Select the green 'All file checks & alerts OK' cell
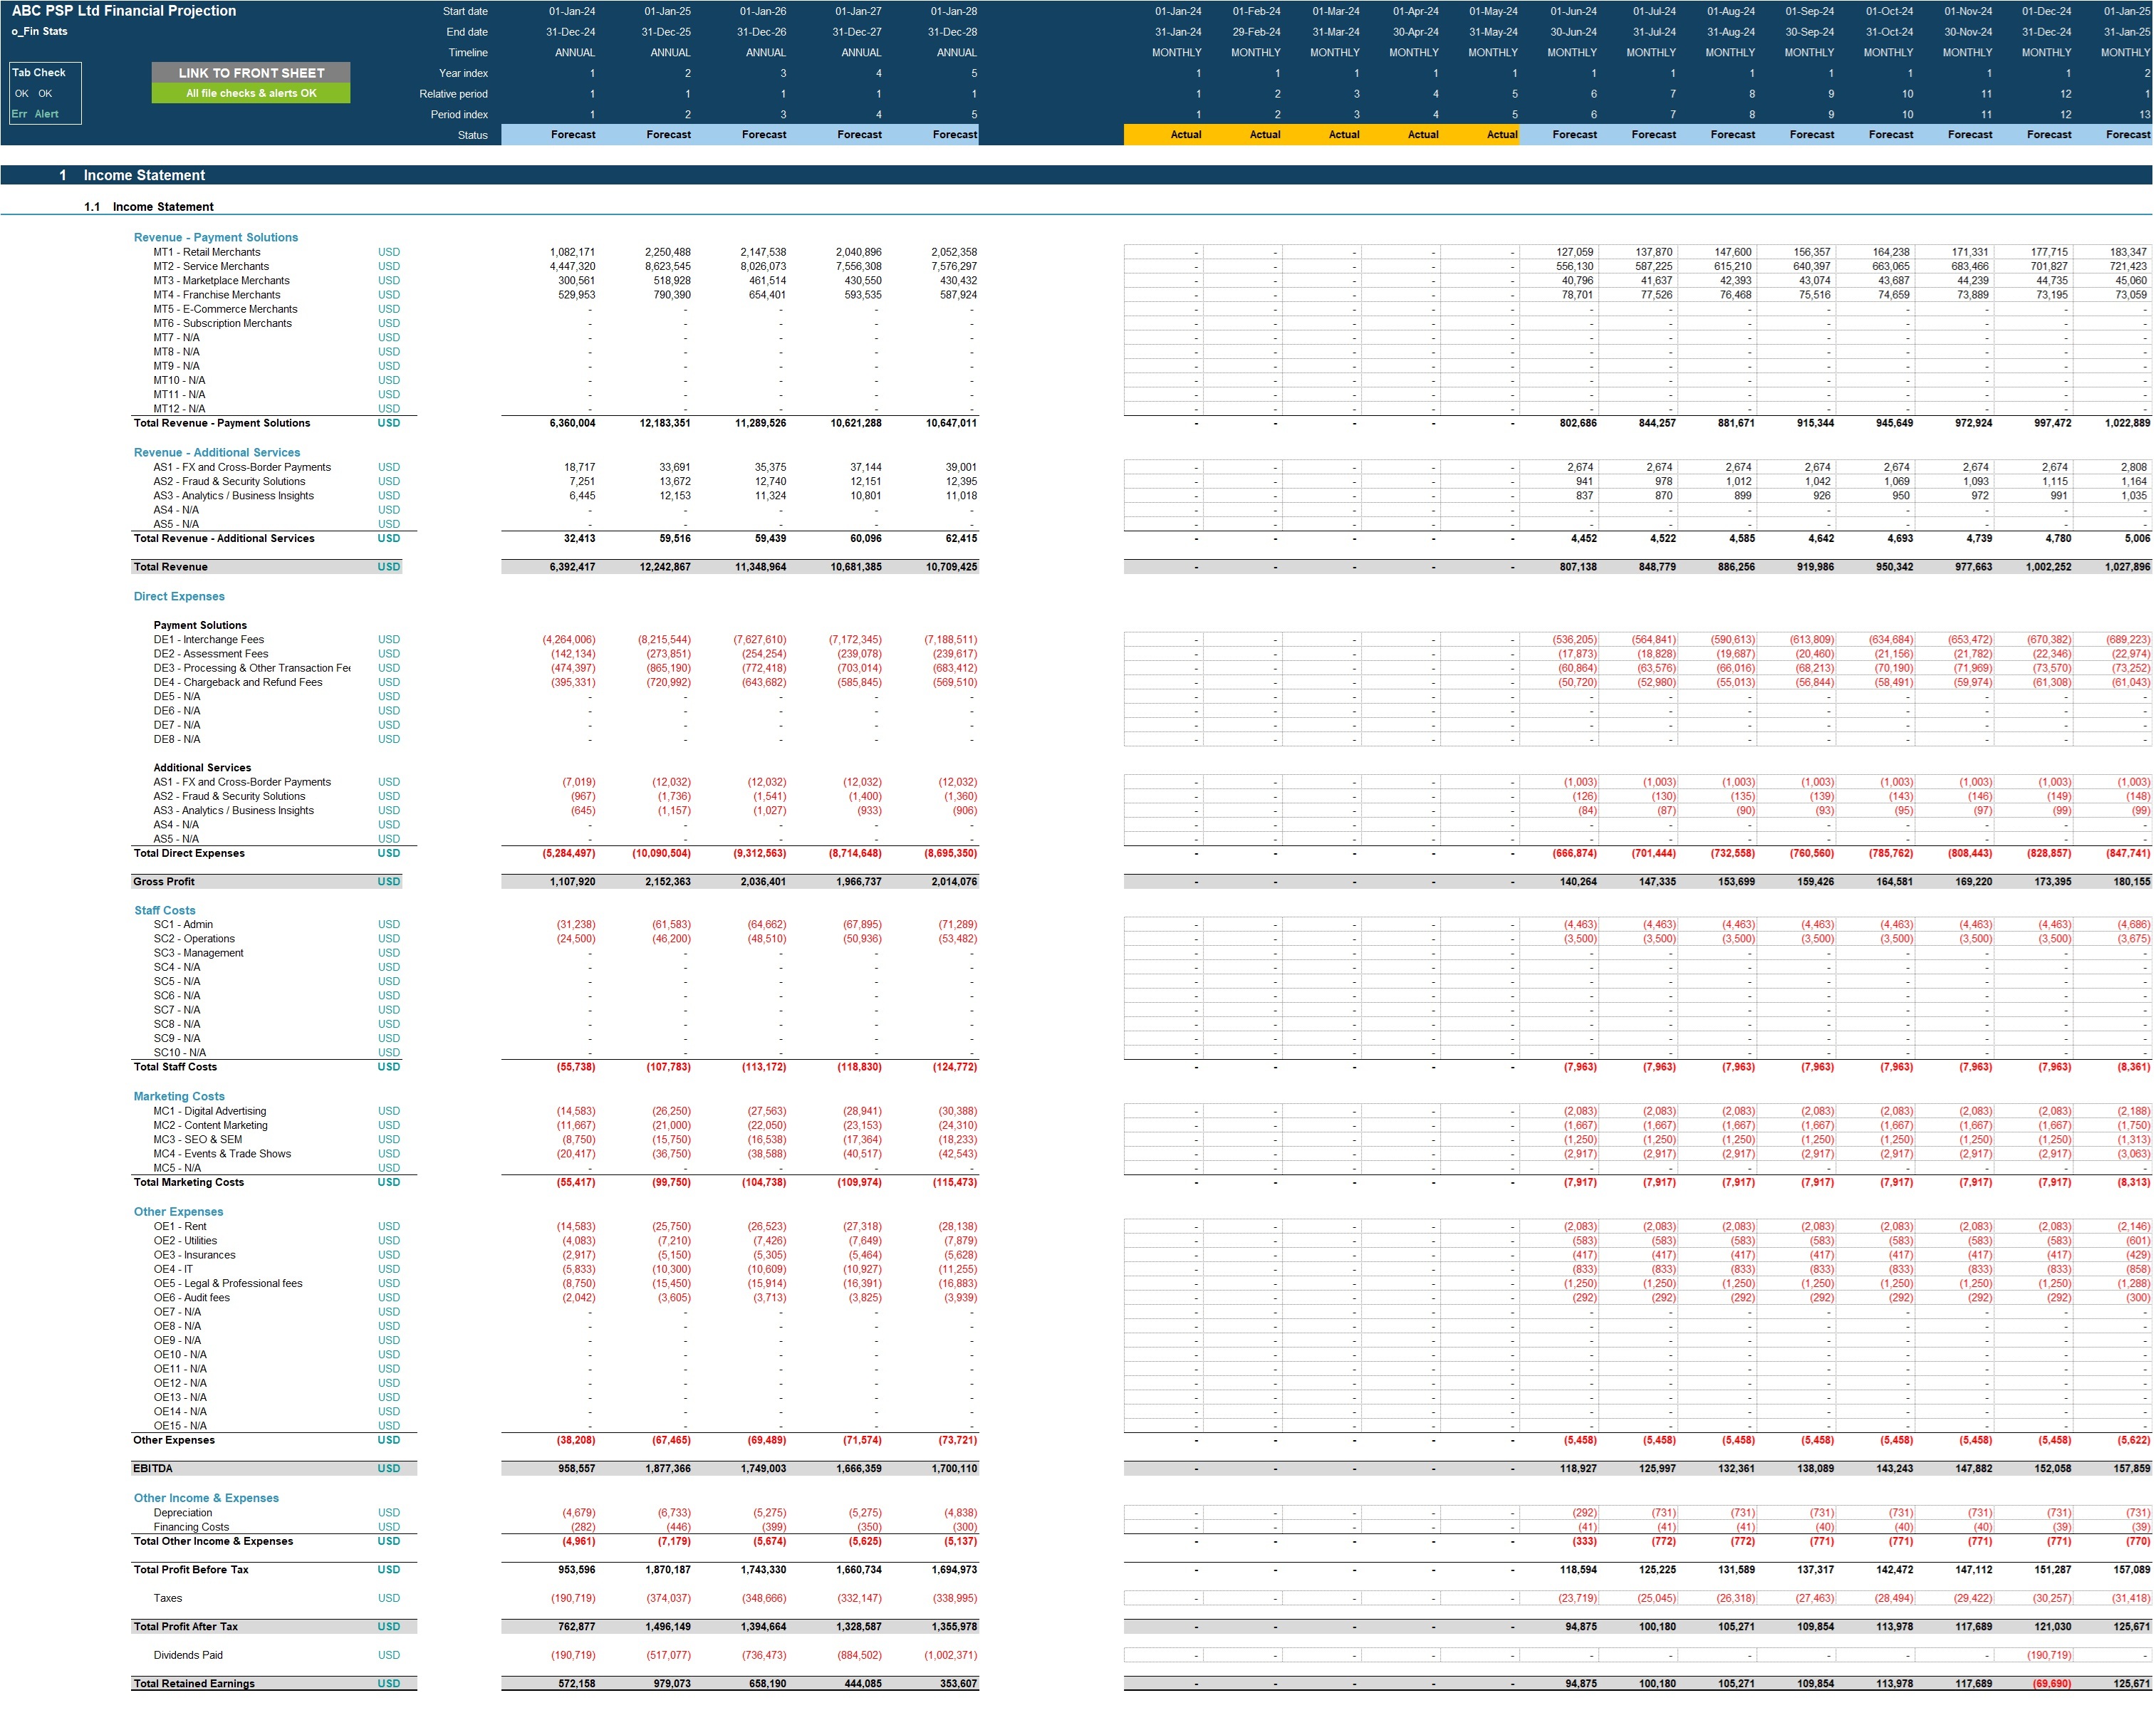Screen dimensions: 2156x1725 pyautogui.click(x=251, y=93)
